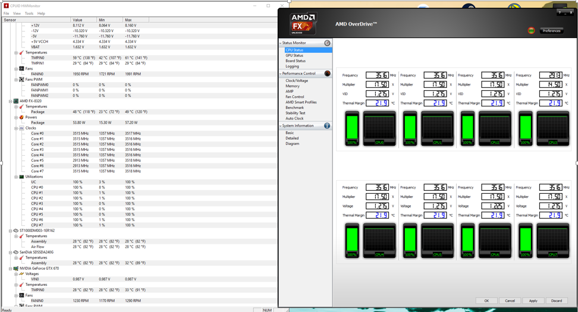Click the thermometer icon beside Temperatures under AMD FX-8320

tap(21, 106)
